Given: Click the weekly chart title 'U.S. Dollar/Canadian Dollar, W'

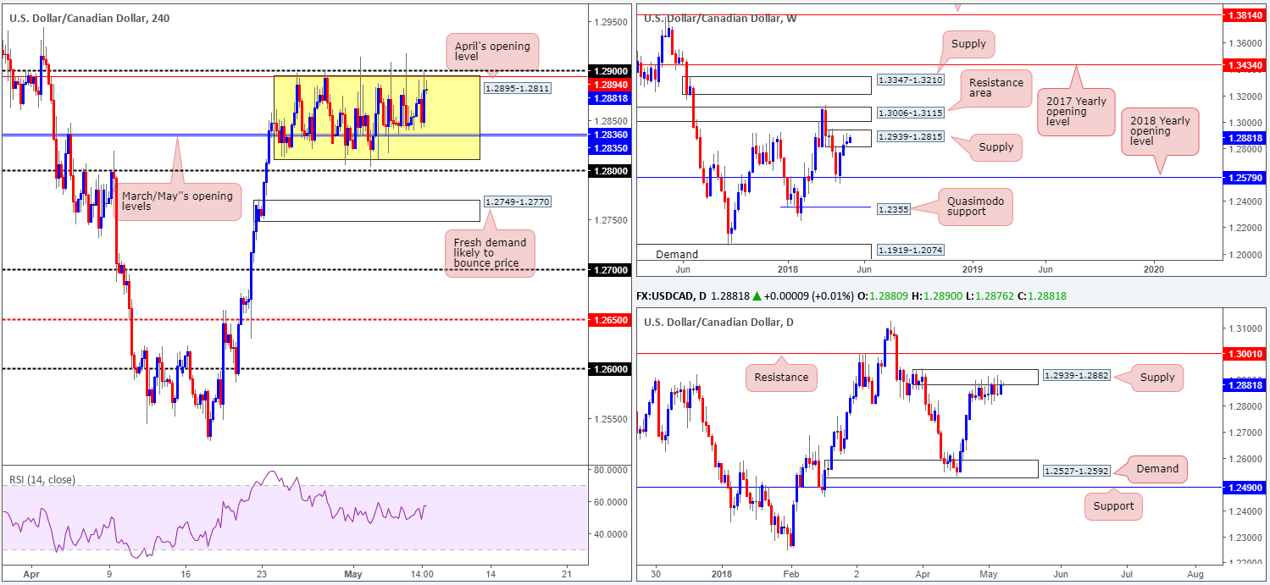Looking at the screenshot, I should coord(720,18).
